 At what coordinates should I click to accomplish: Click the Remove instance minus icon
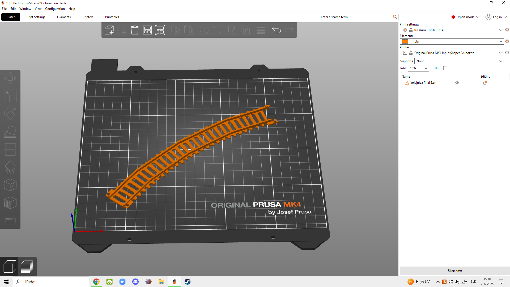click(x=217, y=30)
